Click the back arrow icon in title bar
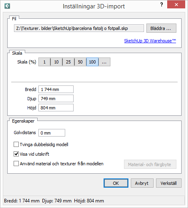 (7, 6)
